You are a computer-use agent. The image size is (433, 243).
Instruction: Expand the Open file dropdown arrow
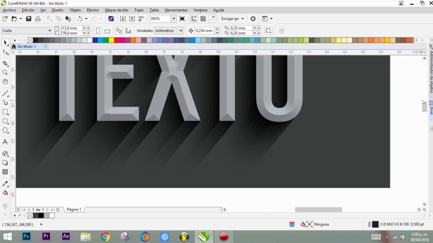coord(21,19)
